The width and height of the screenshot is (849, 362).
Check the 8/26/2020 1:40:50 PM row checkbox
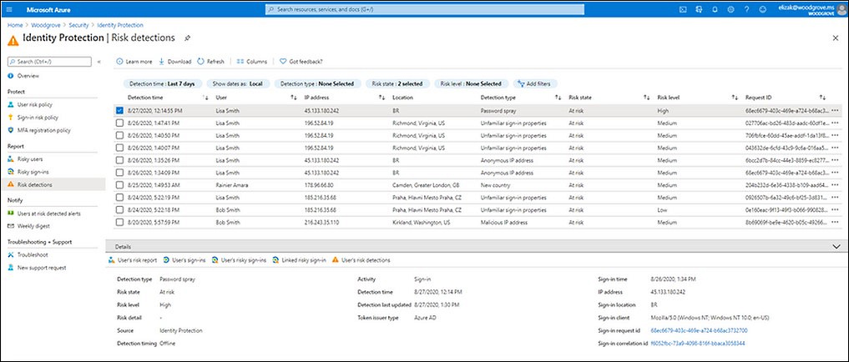click(x=119, y=135)
